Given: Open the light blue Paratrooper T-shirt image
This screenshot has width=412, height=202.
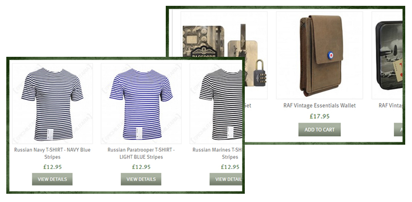Looking at the screenshot, I should (x=141, y=103).
